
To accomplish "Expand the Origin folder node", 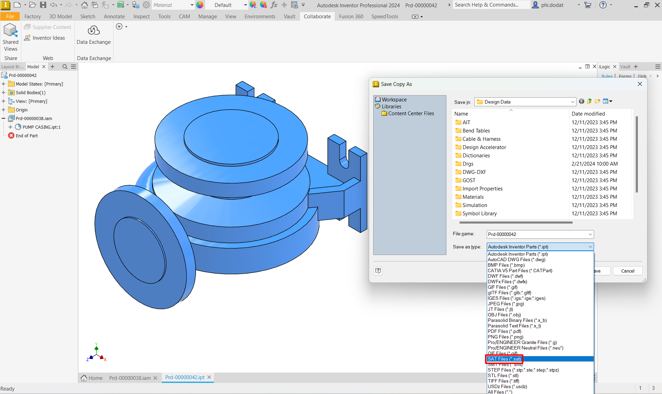I will pyautogui.click(x=3, y=110).
